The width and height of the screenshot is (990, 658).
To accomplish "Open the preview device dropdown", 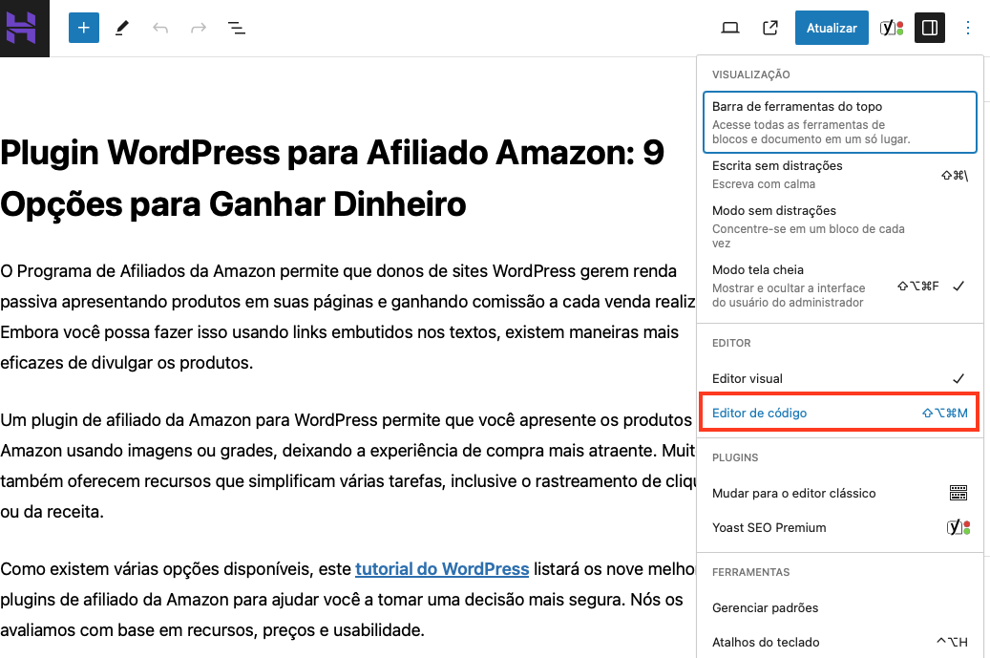I will tap(730, 28).
